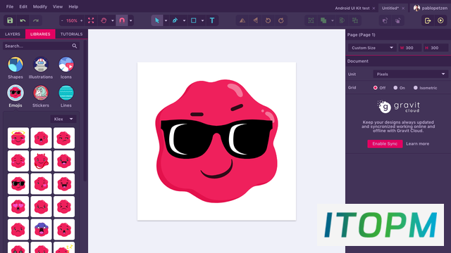Click the zoom out minus button
Image resolution: width=451 pixels, height=253 pixels.
coord(62,20)
